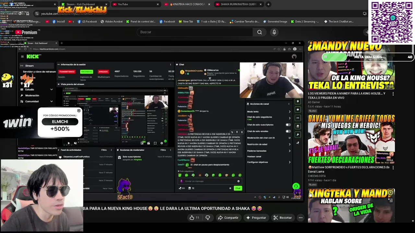Open Dota 2 Streaming bookmark
Image resolution: width=415 pixels, height=233 pixels.
click(x=305, y=22)
